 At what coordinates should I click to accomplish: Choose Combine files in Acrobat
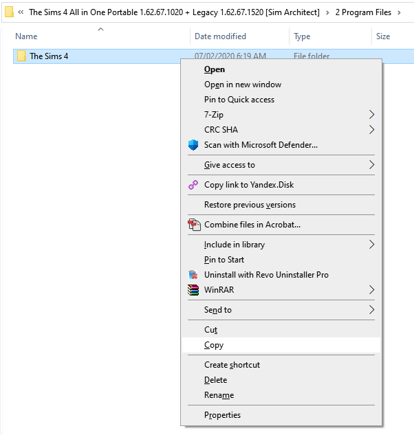coord(281,225)
